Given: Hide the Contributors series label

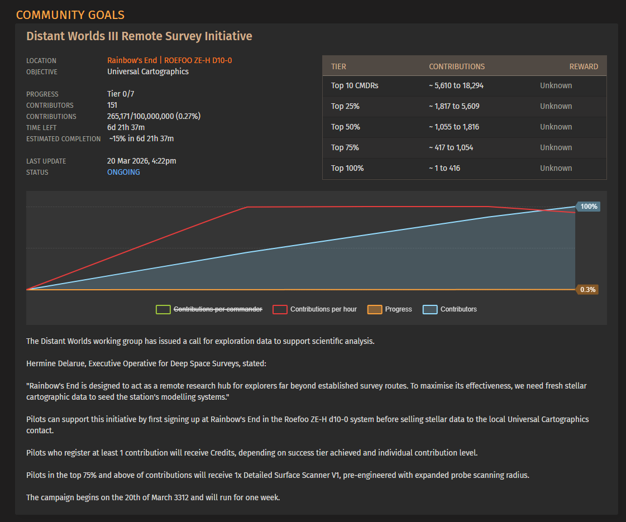Looking at the screenshot, I should pyautogui.click(x=458, y=309).
